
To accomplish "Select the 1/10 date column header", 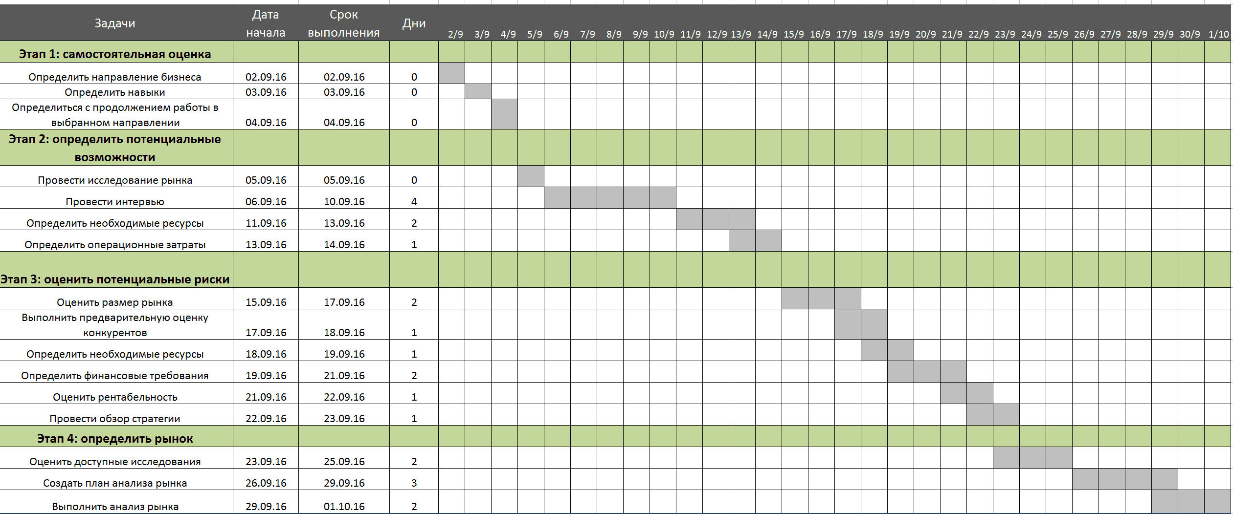I will tap(1218, 34).
